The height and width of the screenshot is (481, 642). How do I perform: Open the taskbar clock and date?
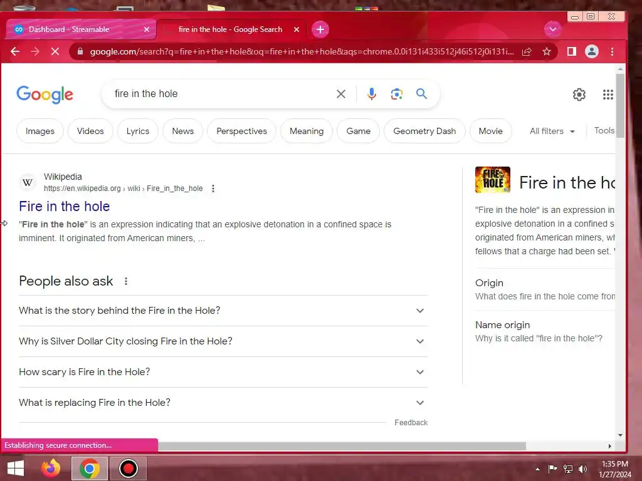point(614,469)
